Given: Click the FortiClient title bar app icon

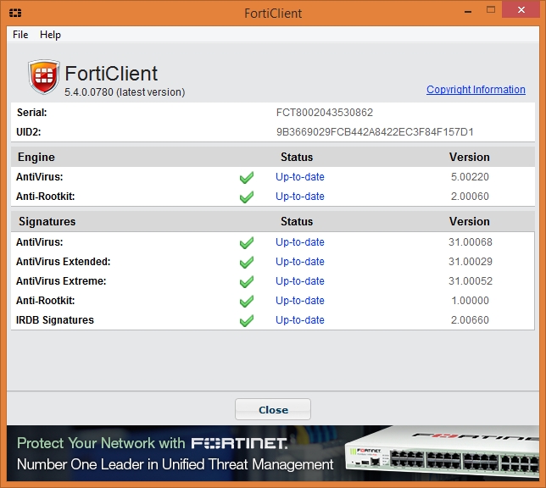Looking at the screenshot, I should (x=15, y=13).
